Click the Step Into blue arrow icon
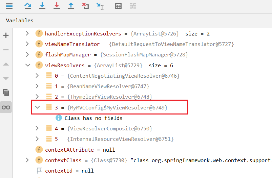272x178 pixels. pos(42,6)
